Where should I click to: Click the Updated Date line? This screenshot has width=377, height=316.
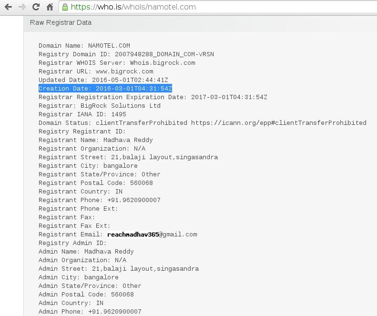[x=103, y=80]
